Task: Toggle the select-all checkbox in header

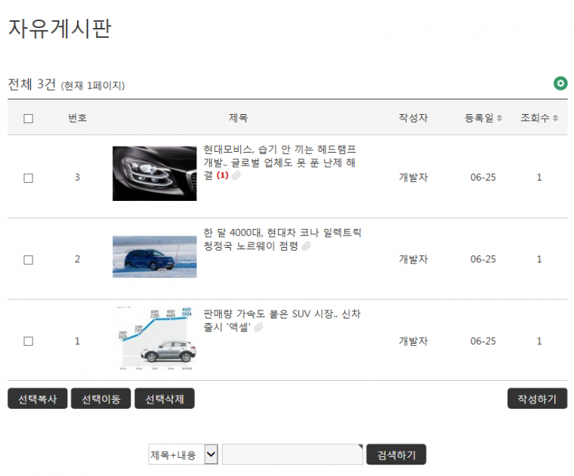Action: [29, 118]
